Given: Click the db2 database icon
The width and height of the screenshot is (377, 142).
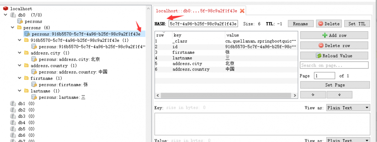Looking at the screenshot, I should tap(13, 110).
